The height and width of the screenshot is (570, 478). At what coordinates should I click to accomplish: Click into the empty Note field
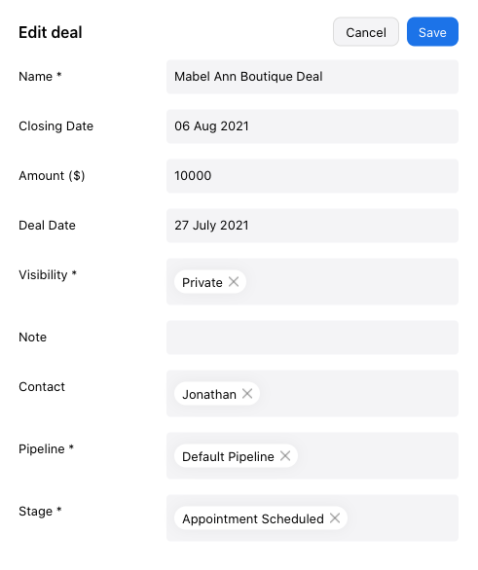click(313, 338)
